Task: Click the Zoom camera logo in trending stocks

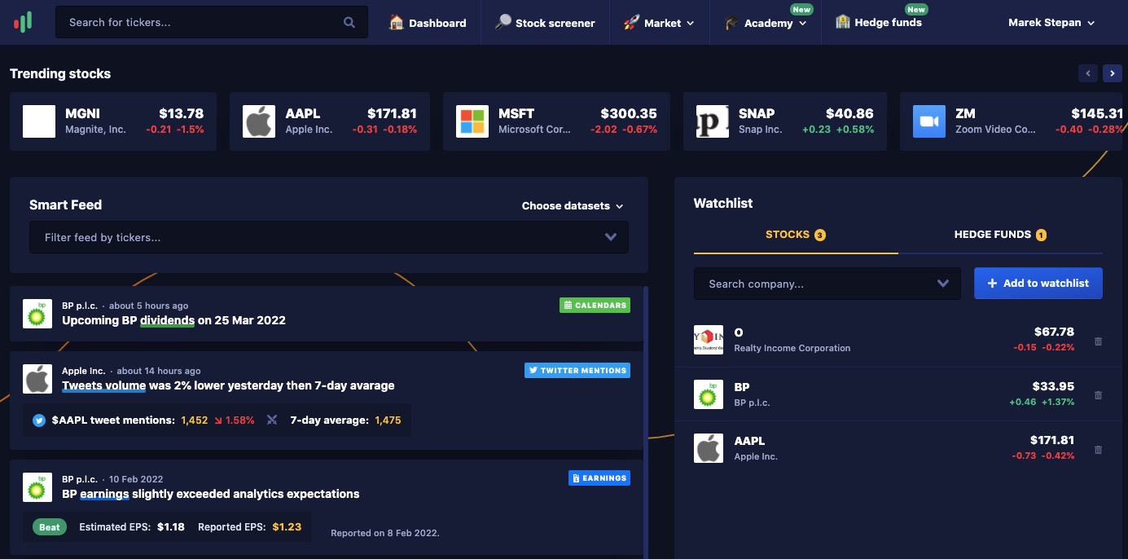Action: pyautogui.click(x=929, y=121)
